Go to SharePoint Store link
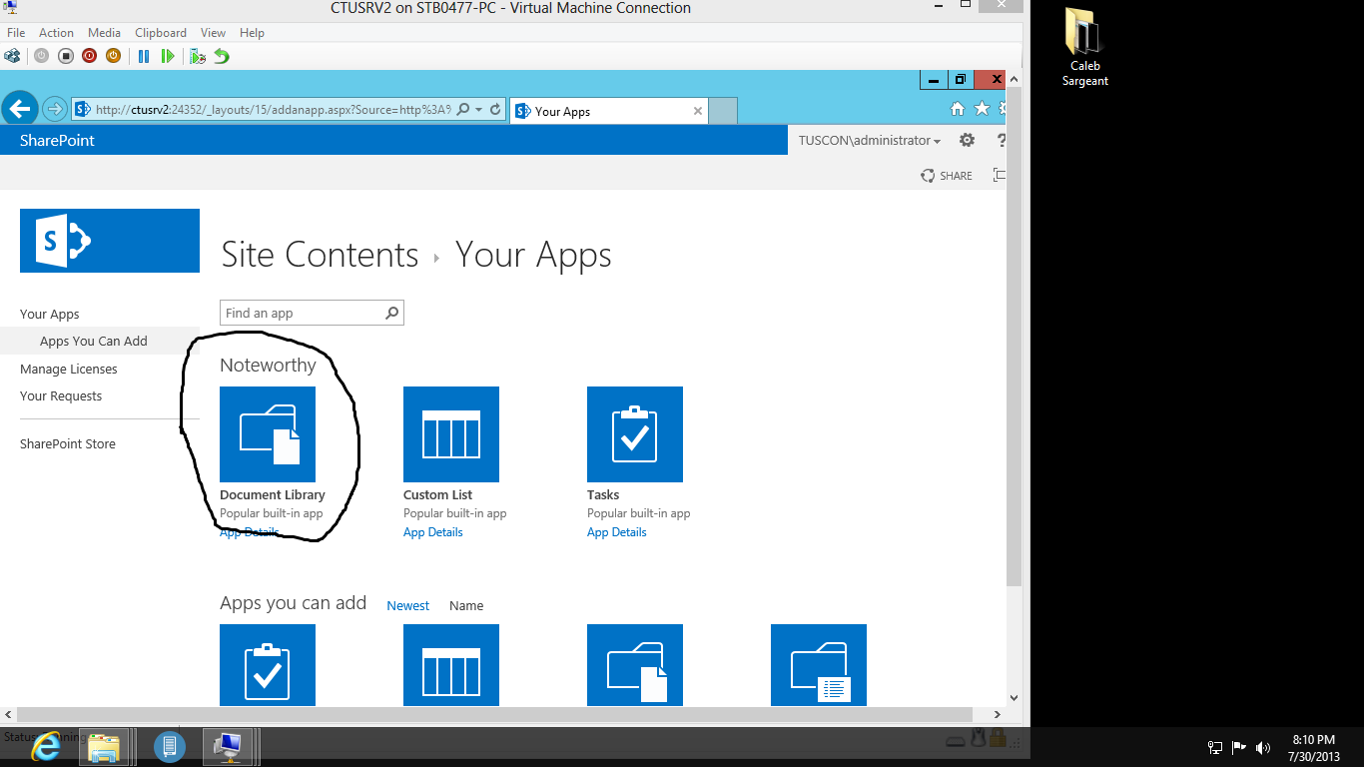 68,443
